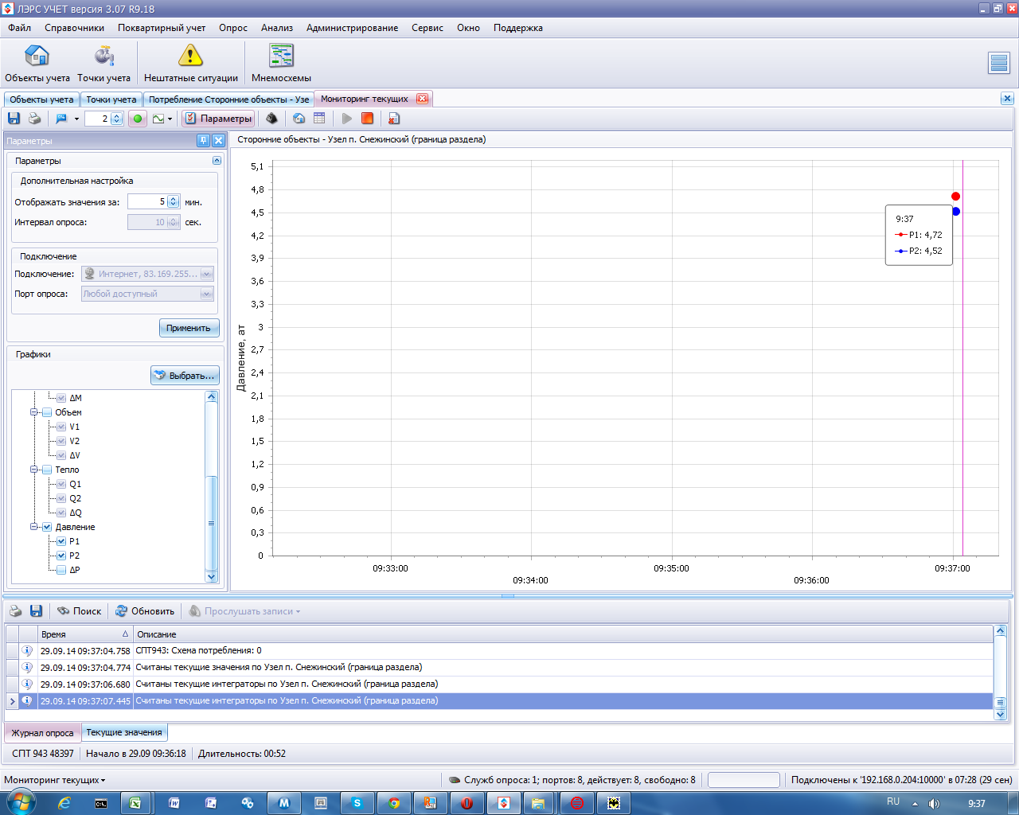The width and height of the screenshot is (1019, 815).
Task: Open the Мониторинг текущих status bar dropdown
Action: coord(55,780)
